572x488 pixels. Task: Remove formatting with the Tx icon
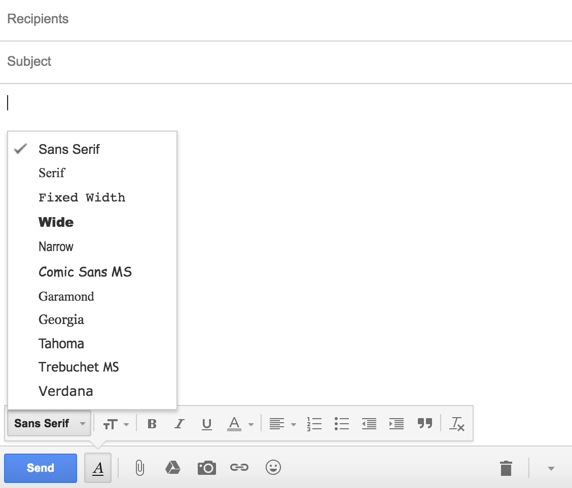coord(457,424)
